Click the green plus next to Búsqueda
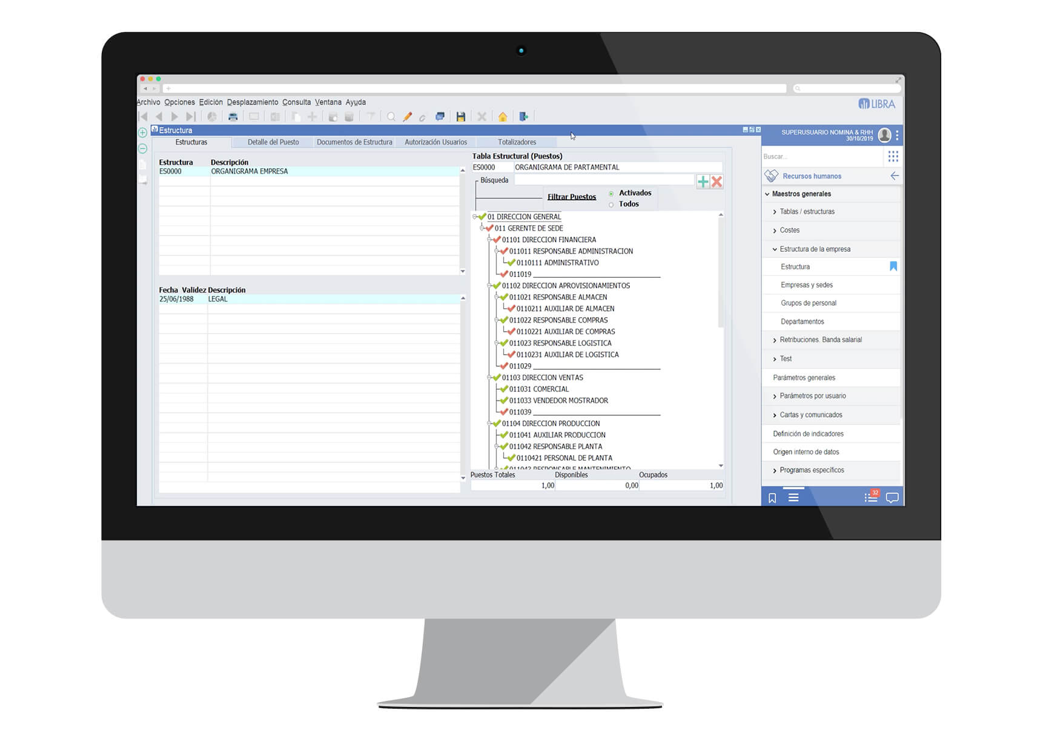Image resolution: width=1046 pixels, height=739 pixels. pos(703,182)
